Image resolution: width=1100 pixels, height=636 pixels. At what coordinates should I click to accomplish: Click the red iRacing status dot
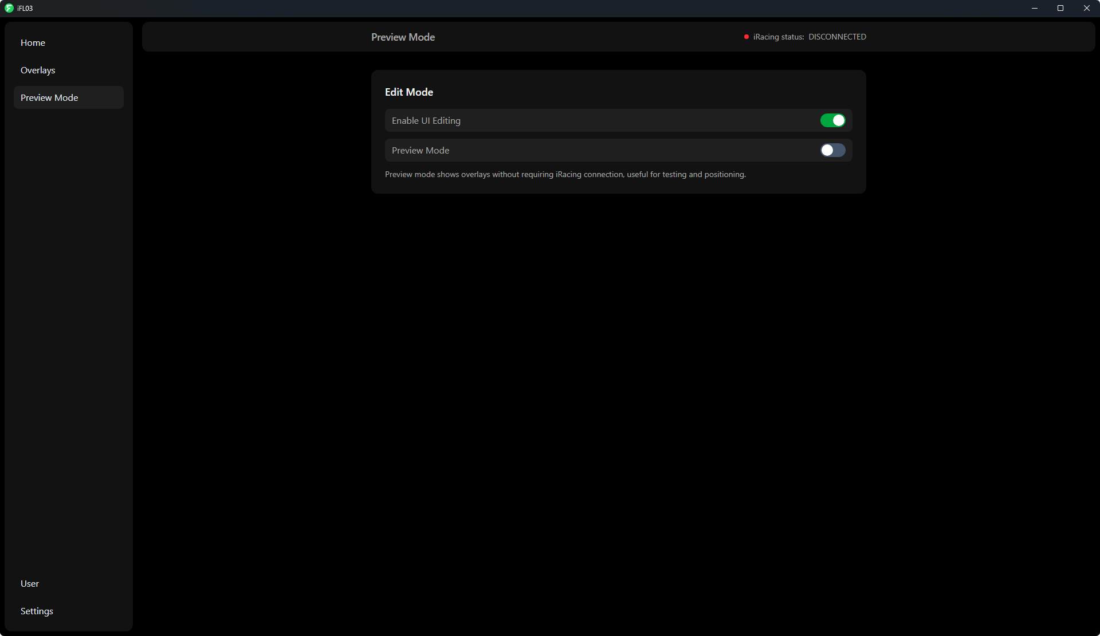pyautogui.click(x=746, y=37)
